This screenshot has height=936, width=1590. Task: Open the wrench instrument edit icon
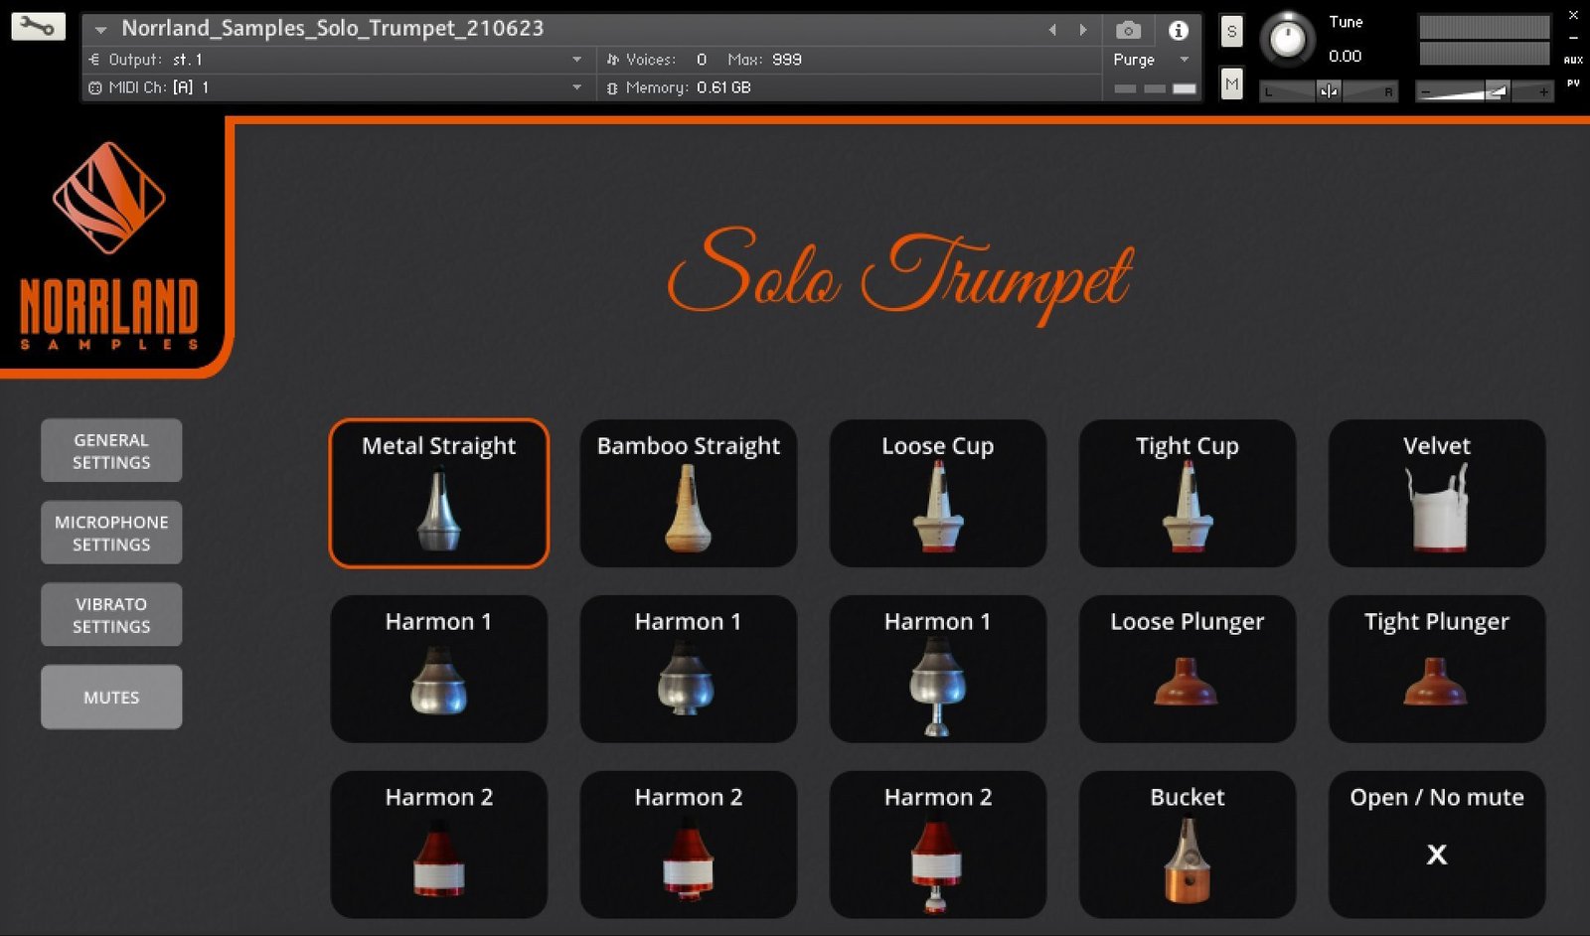coord(38,26)
